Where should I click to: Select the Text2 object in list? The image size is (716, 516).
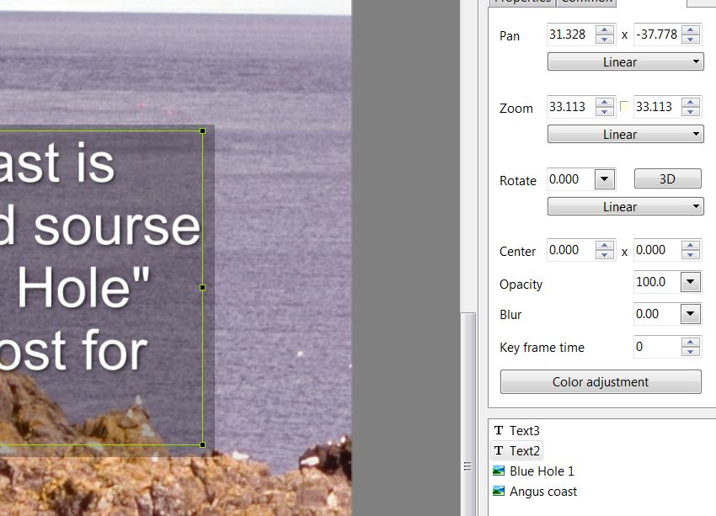point(517,450)
